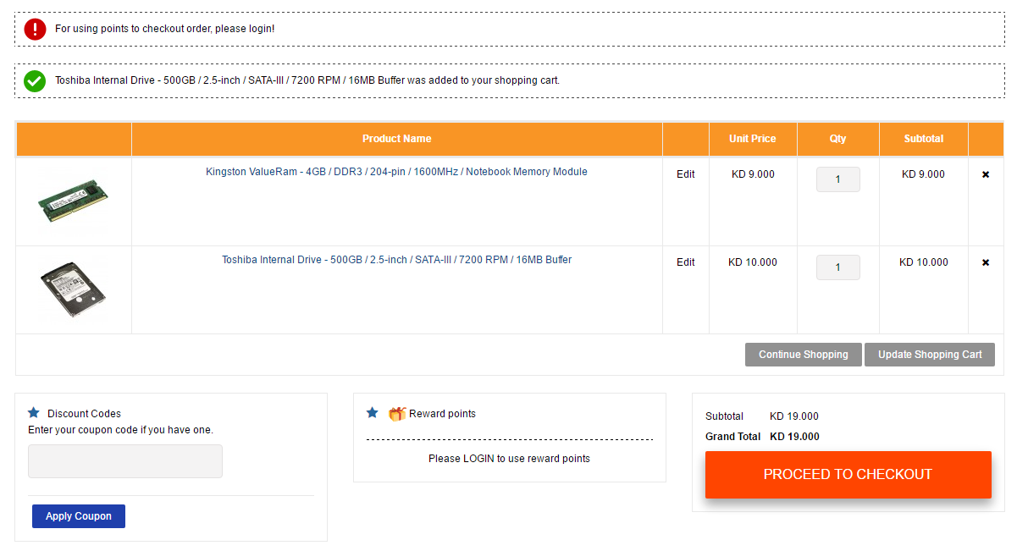The height and width of the screenshot is (551, 1017).
Task: Open Kingston ValueRam memory product thumbnail
Action: pyautogui.click(x=73, y=201)
